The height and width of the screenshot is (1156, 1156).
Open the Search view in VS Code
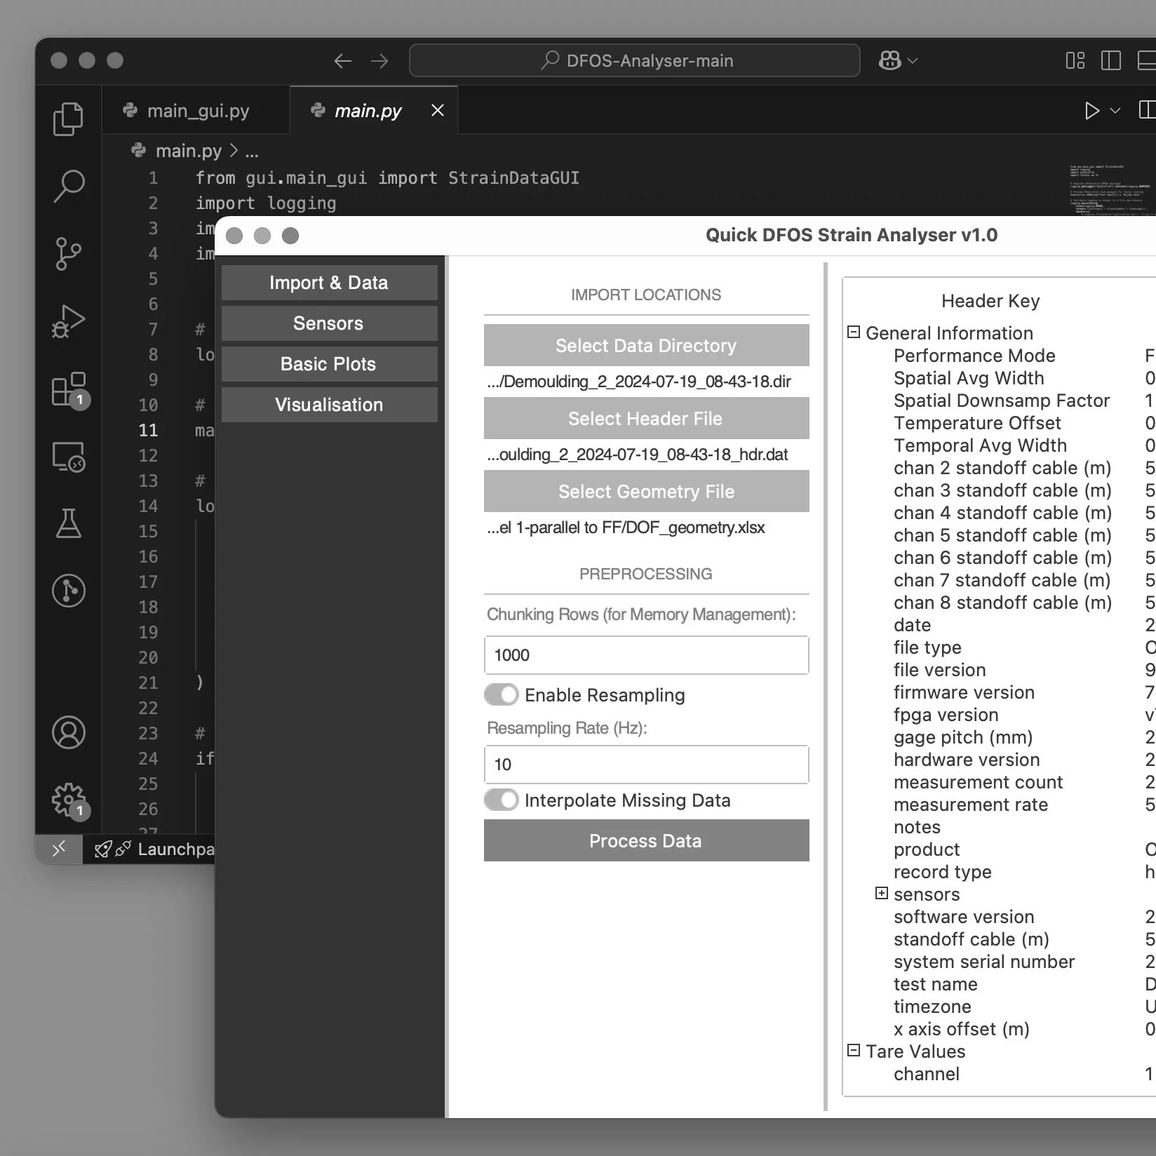pos(68,187)
